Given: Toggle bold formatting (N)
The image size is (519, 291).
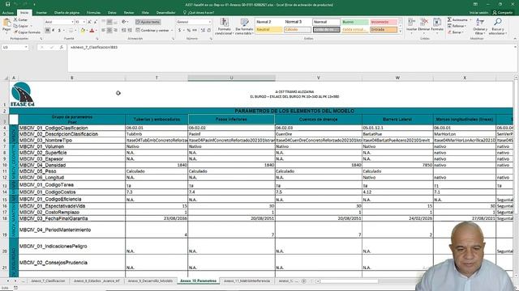Looking at the screenshot, I should tap(48, 31).
